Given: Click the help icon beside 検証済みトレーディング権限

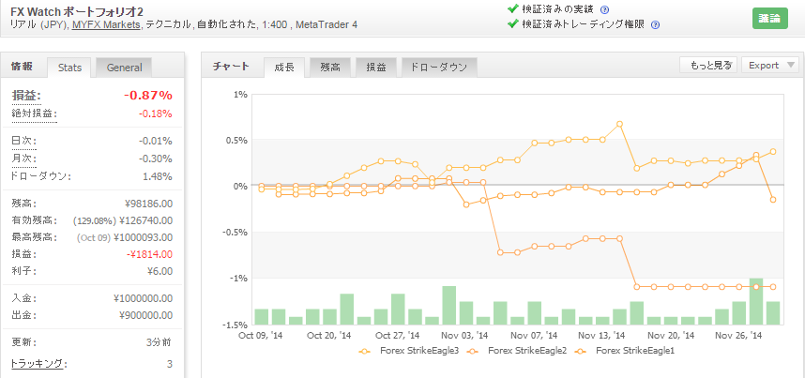Looking at the screenshot, I should (655, 24).
